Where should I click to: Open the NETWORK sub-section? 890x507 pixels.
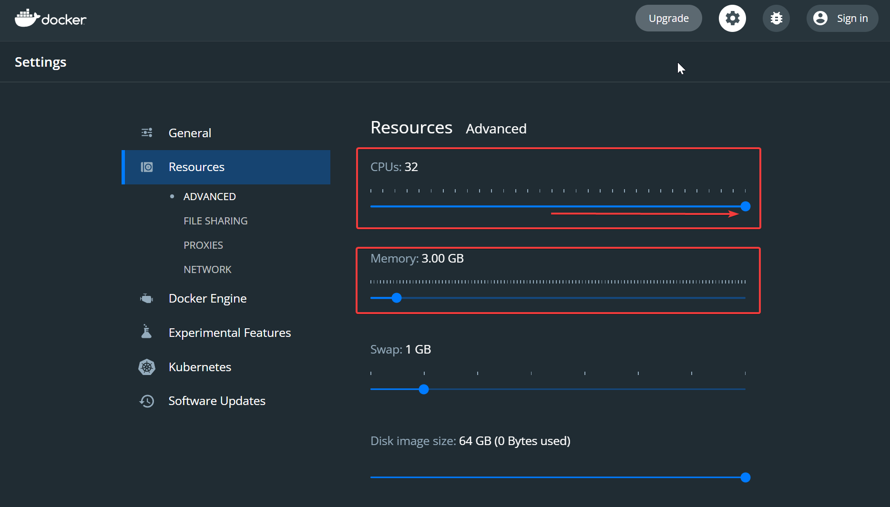point(207,269)
